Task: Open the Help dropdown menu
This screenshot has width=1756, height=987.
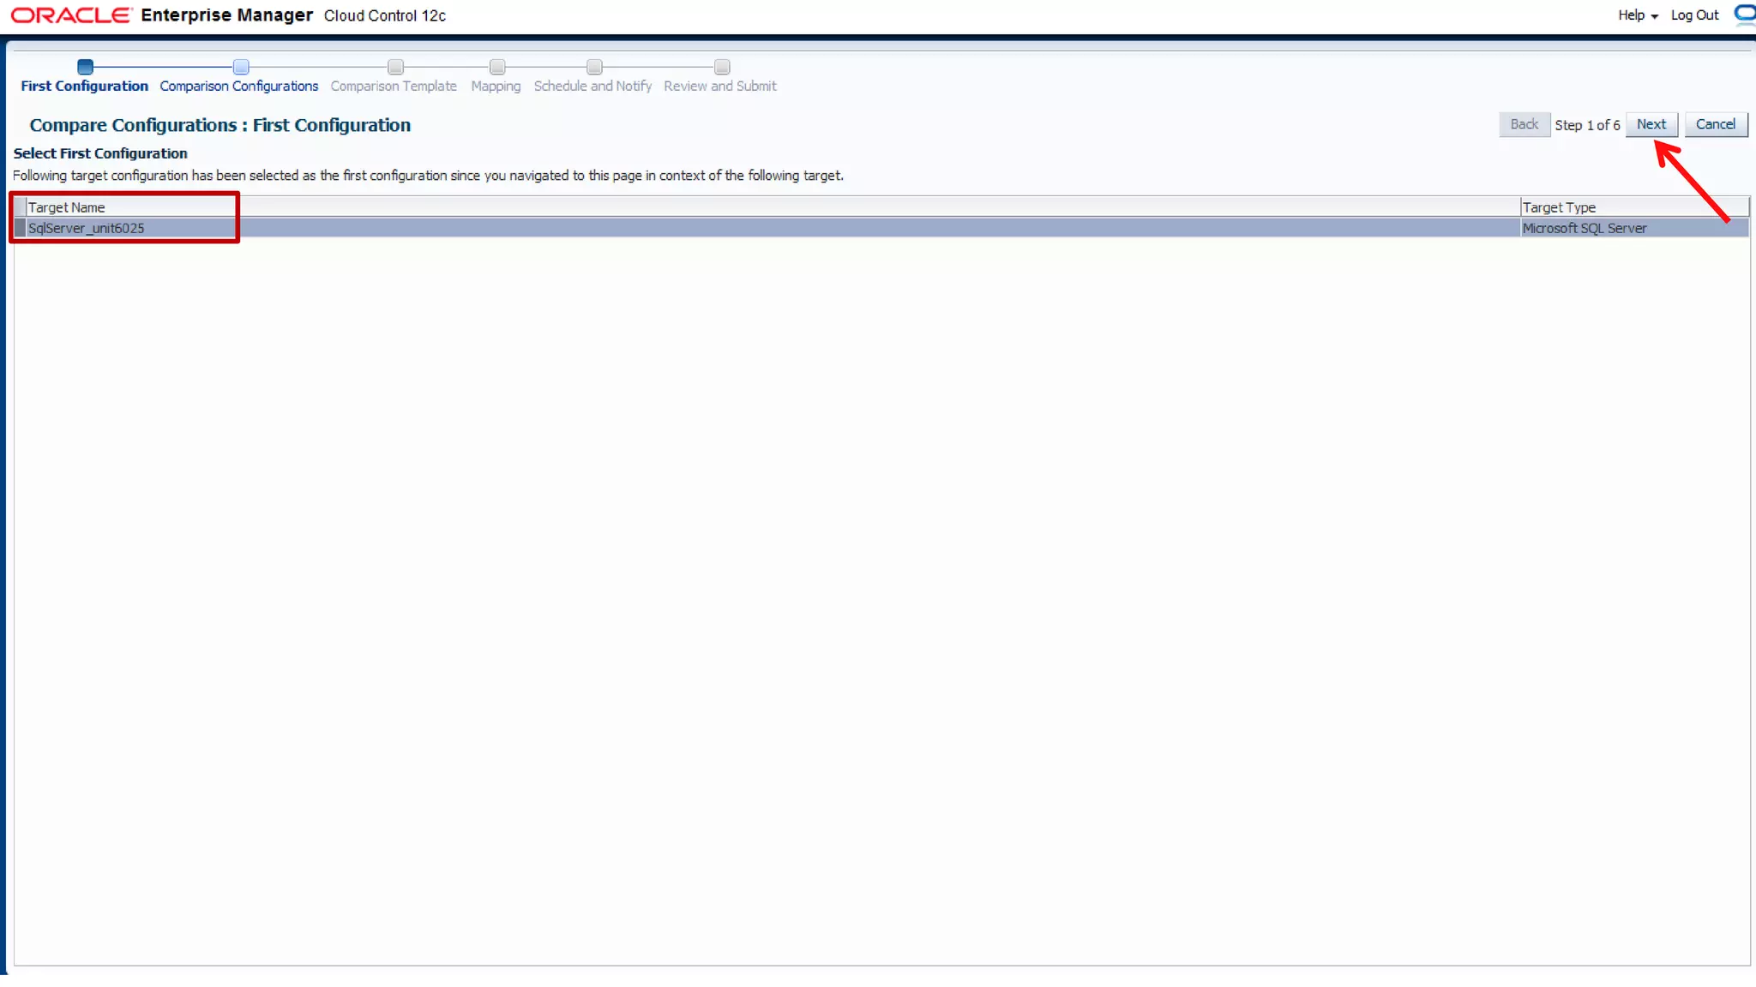Action: tap(1638, 15)
